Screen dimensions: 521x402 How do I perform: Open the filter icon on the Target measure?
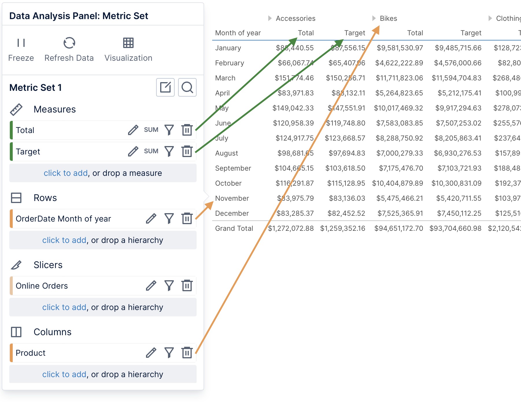[169, 151]
